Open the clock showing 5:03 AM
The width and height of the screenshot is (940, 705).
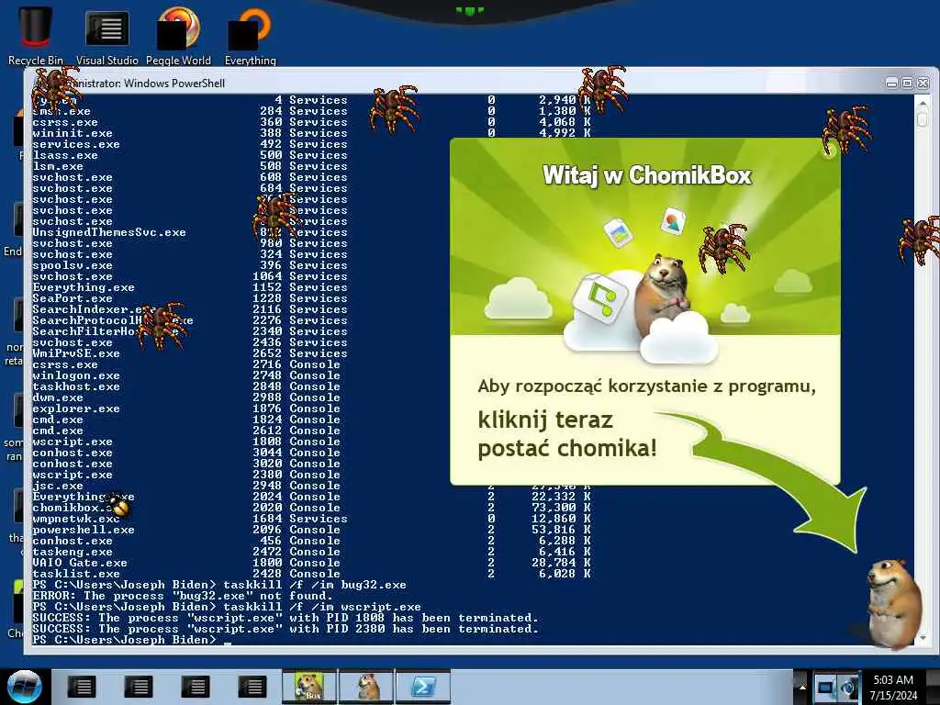pyautogui.click(x=893, y=687)
